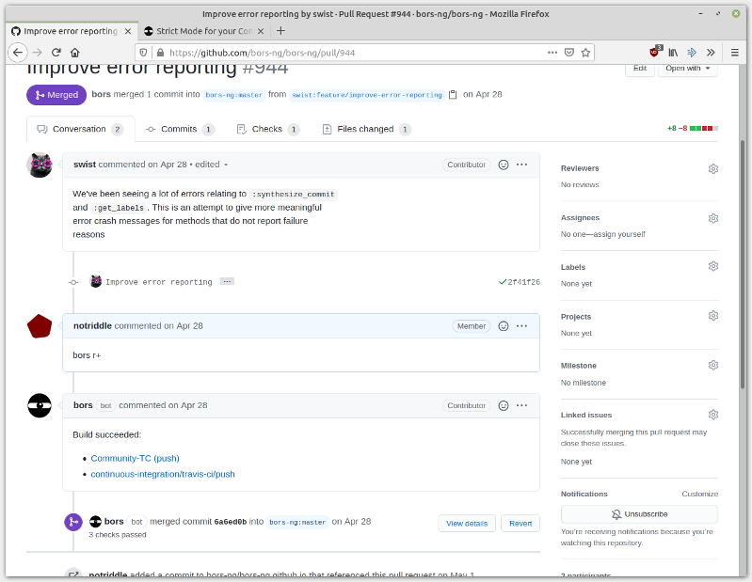This screenshot has width=752, height=582.
Task: Select the 'Improve error reporting' browser tab
Action: 71,31
